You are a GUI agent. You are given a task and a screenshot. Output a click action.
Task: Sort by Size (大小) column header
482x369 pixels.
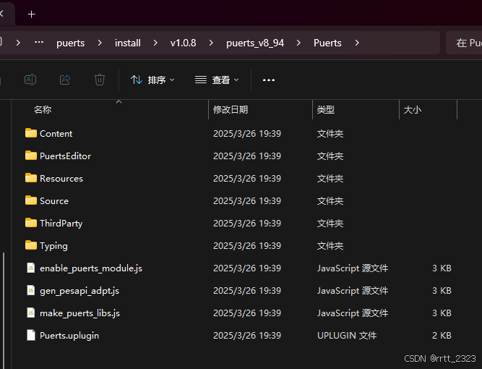[413, 109]
